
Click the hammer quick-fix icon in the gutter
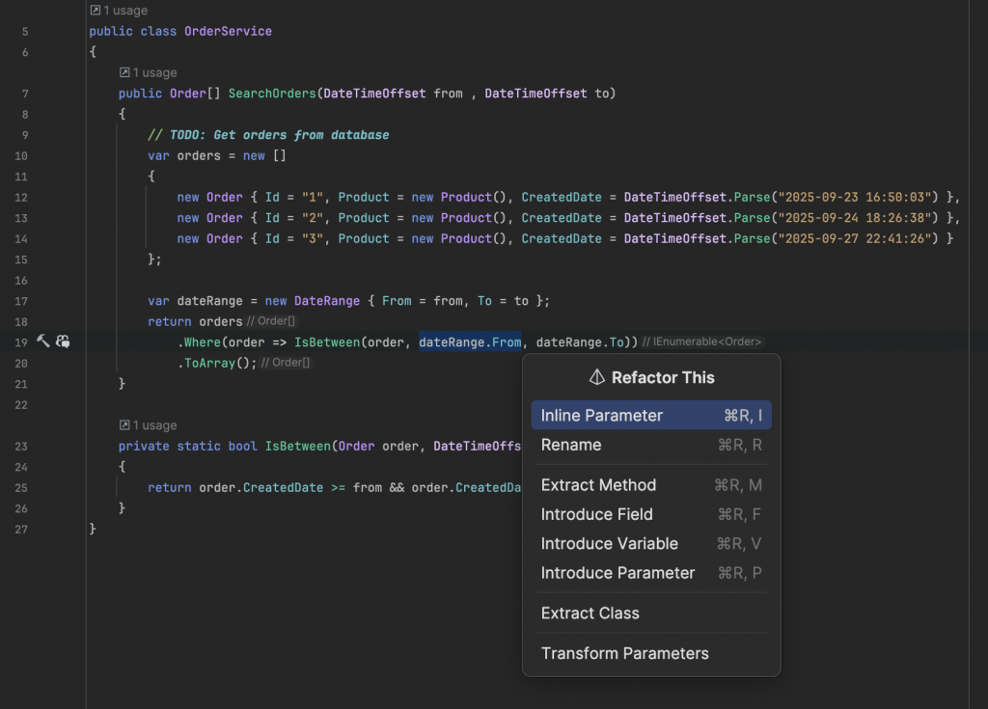coord(43,341)
